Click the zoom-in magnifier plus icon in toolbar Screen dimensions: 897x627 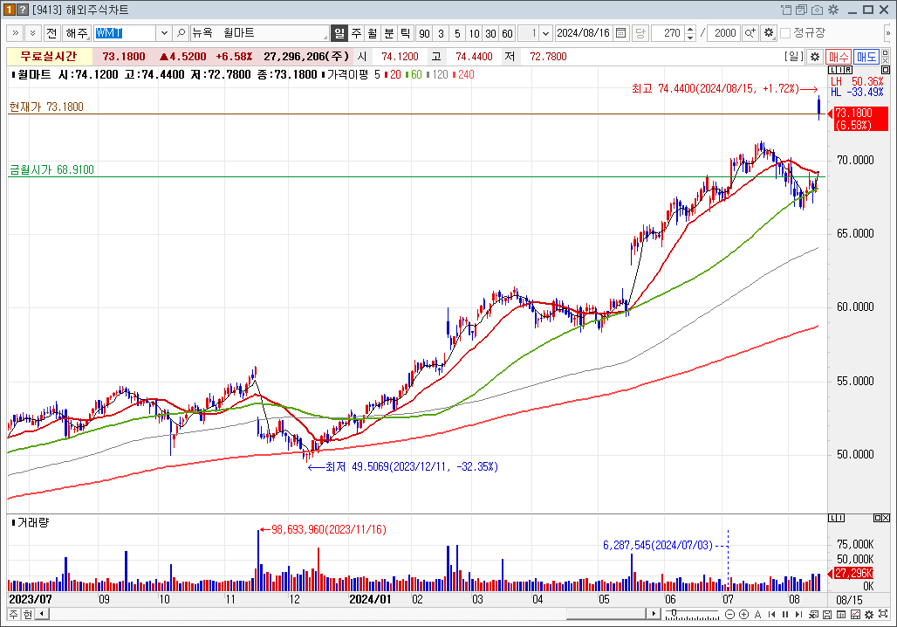coord(750,33)
